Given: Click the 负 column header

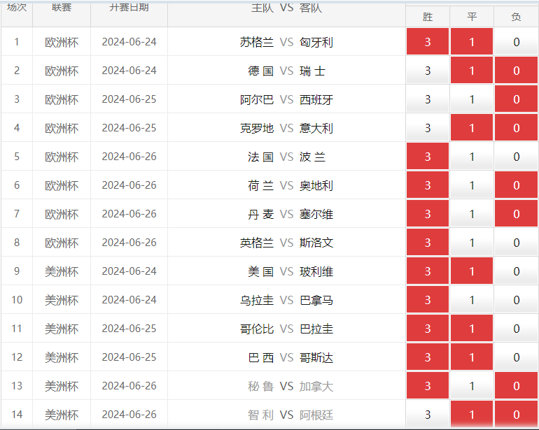Looking at the screenshot, I should tap(516, 17).
